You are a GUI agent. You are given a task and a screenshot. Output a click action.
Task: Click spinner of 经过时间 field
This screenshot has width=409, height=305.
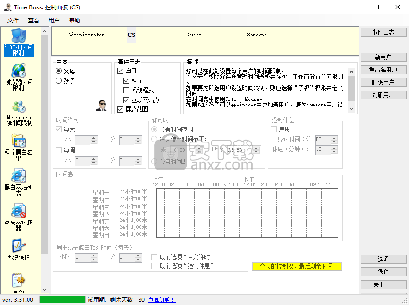point(334,140)
